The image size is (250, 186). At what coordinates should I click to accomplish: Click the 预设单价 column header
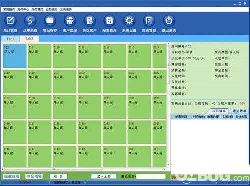[x=199, y=117]
